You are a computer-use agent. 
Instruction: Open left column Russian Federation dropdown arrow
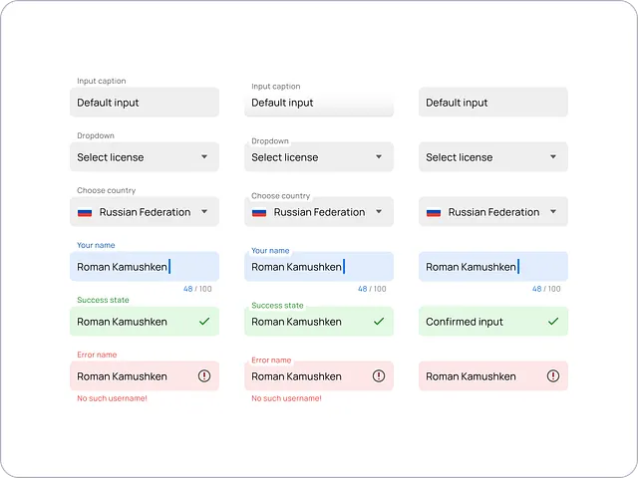tap(204, 212)
